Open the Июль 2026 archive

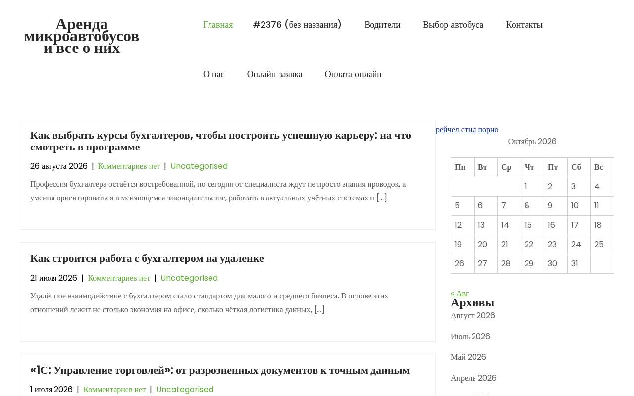(471, 337)
